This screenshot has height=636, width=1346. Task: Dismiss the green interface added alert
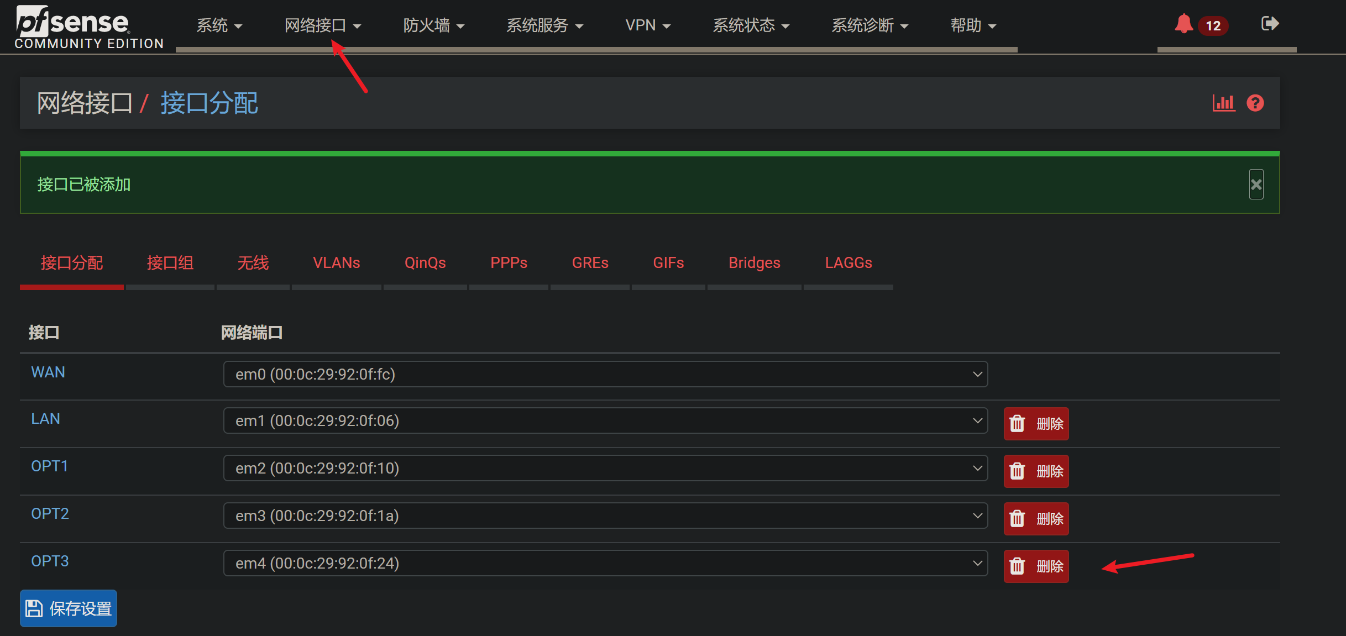(x=1256, y=185)
